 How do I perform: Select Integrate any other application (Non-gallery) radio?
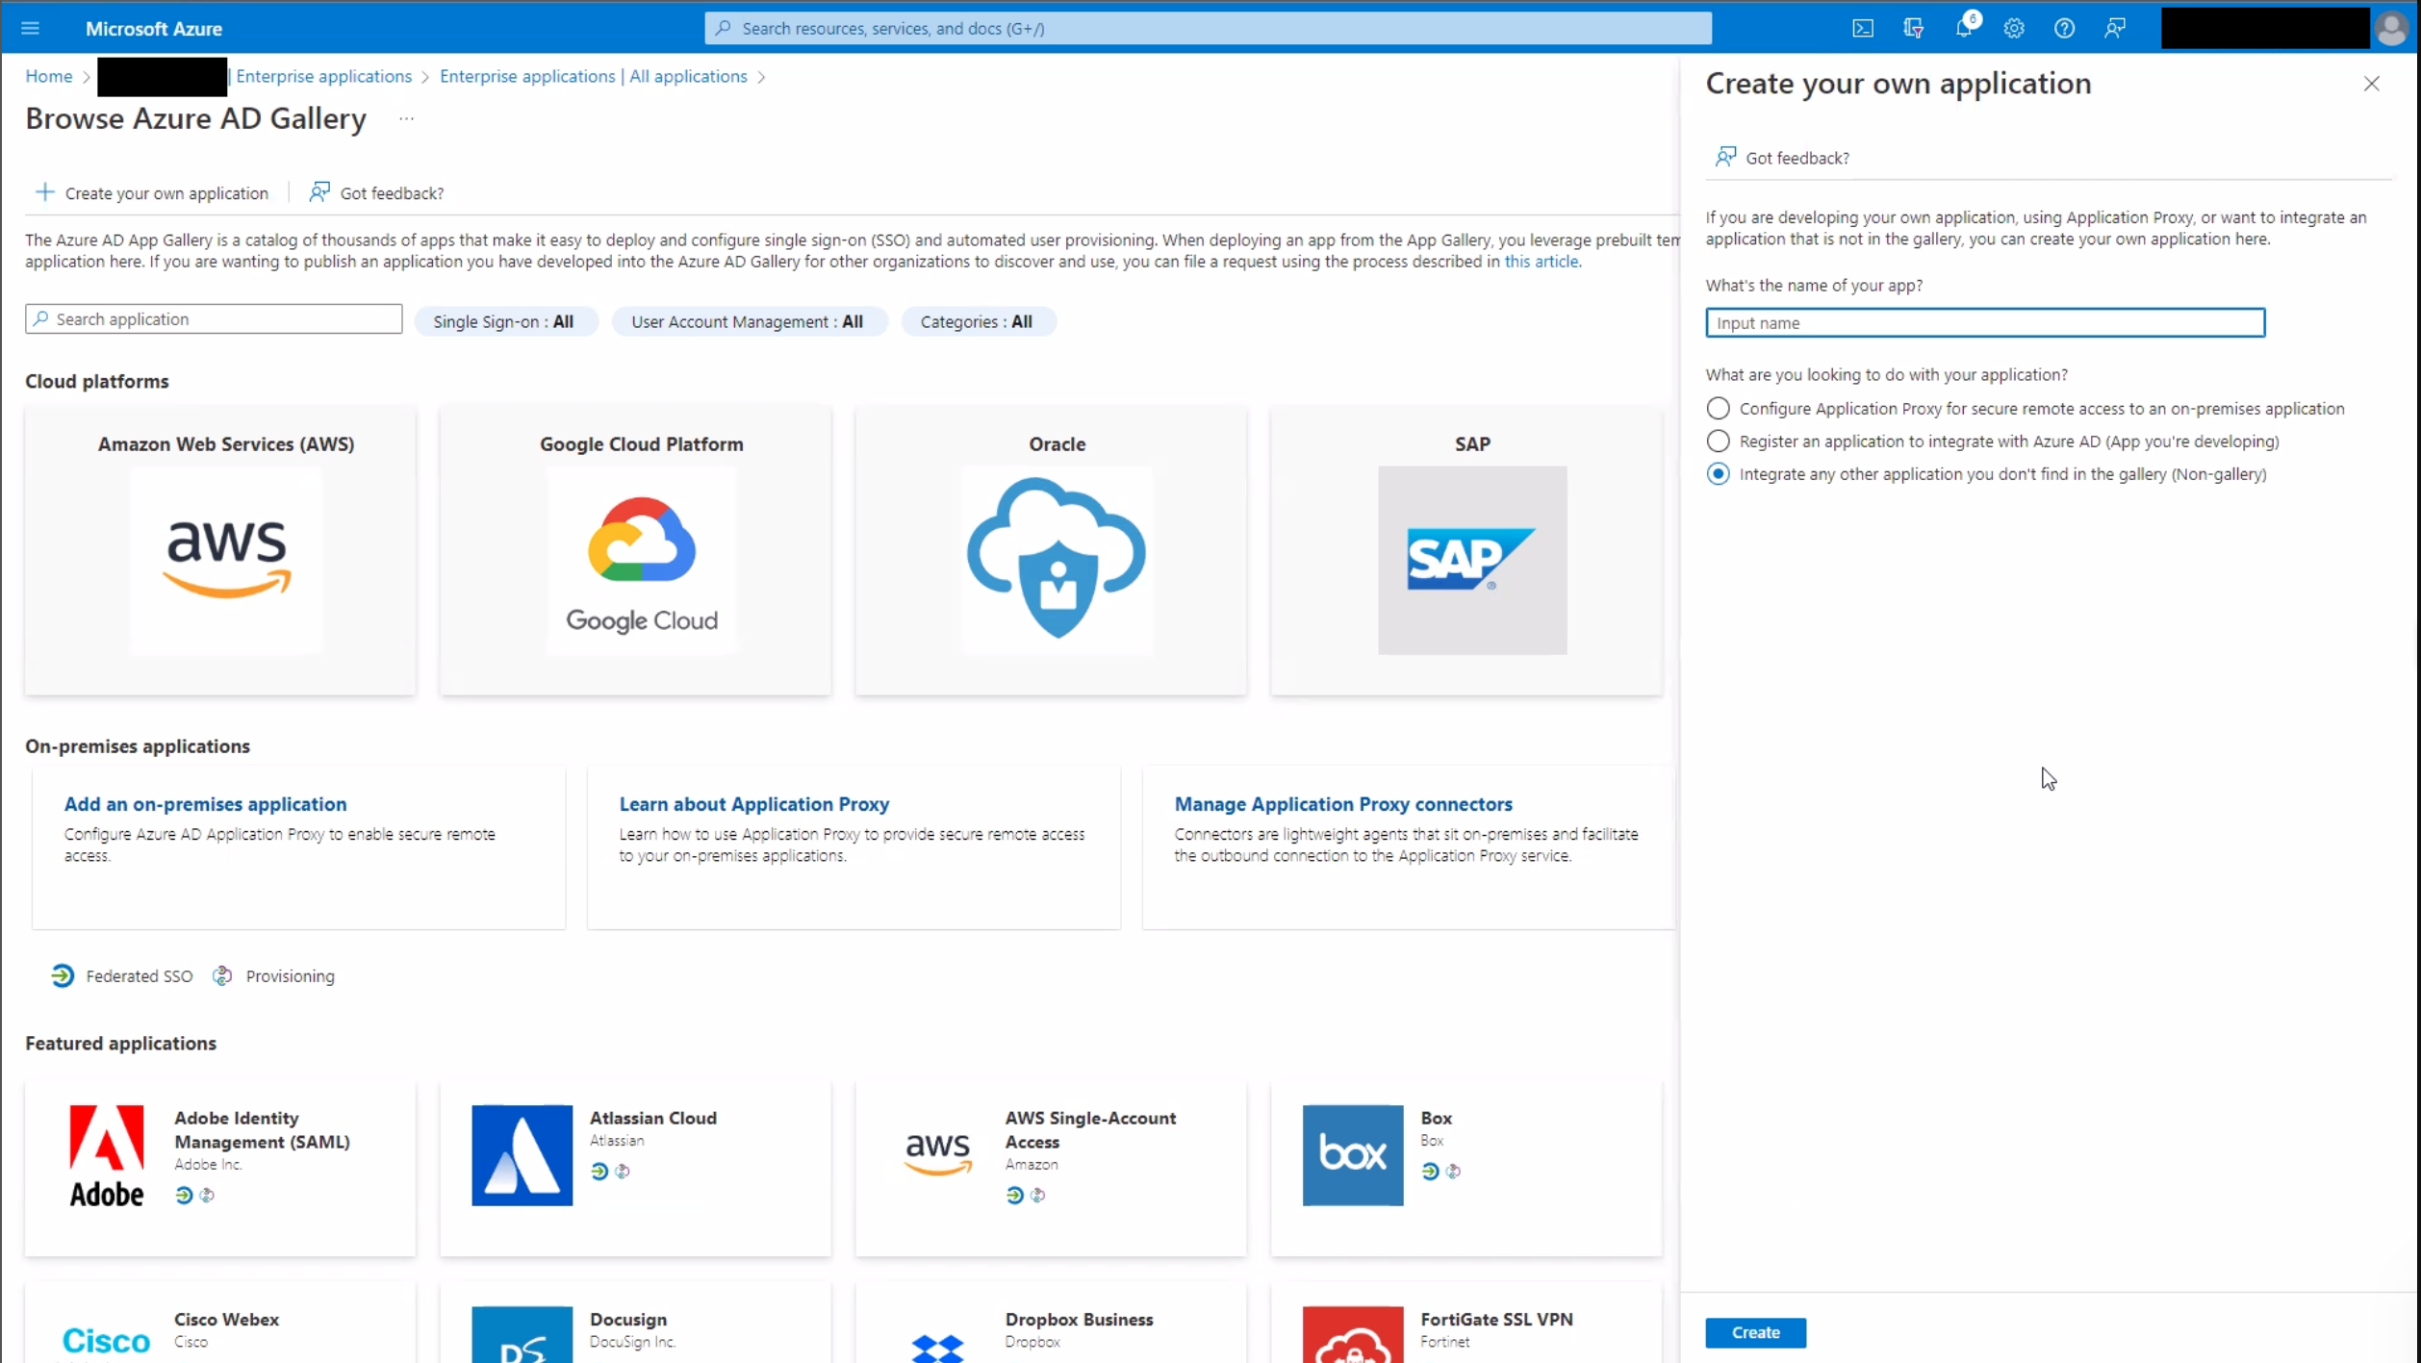[x=1718, y=473]
